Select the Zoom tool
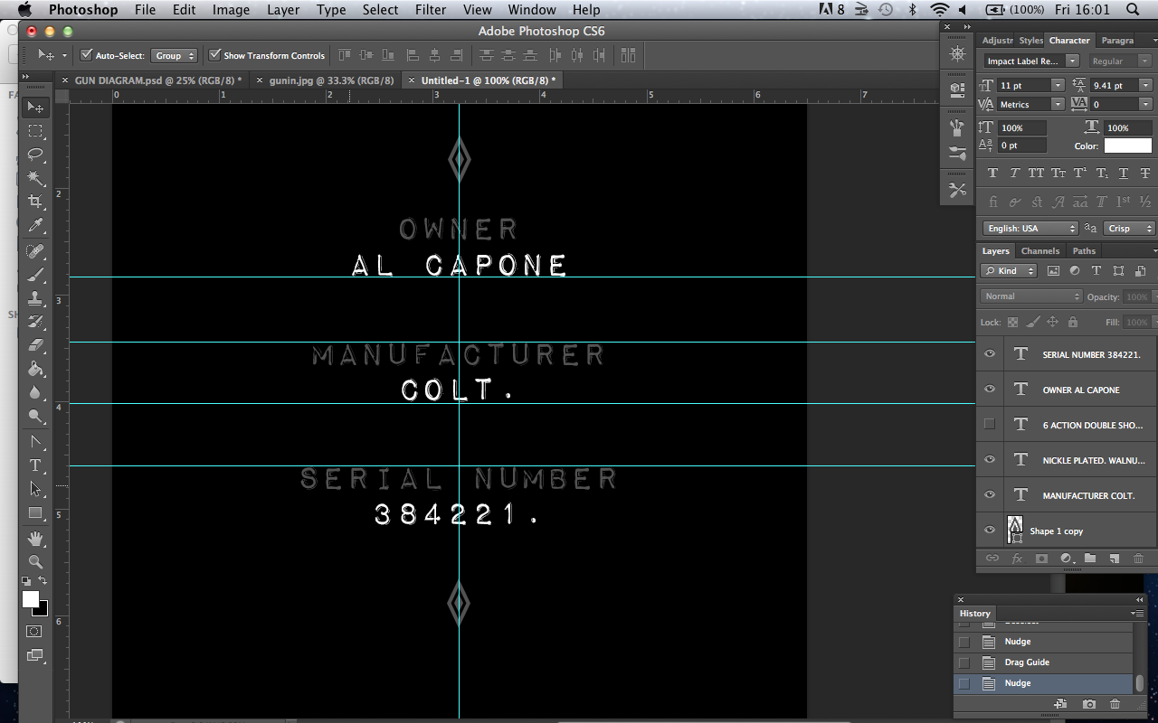Image resolution: width=1158 pixels, height=723 pixels. point(35,561)
